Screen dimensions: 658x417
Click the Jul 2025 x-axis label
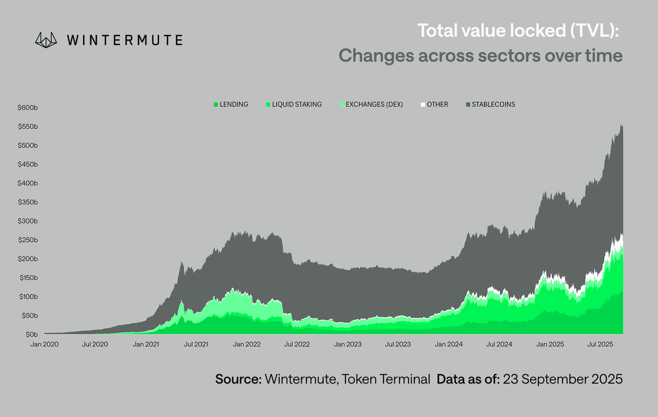(x=600, y=344)
